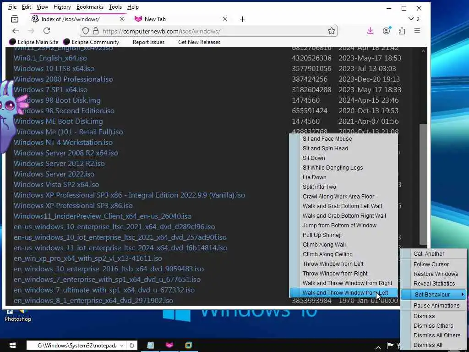The width and height of the screenshot is (469, 352).
Task: Close the New Tab tab
Action: pyautogui.click(x=225, y=19)
